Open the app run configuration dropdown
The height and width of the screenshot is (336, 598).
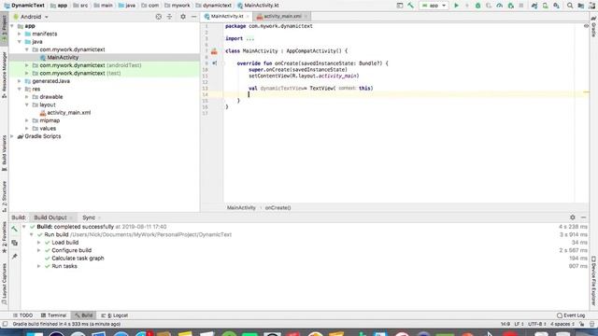[x=434, y=6]
